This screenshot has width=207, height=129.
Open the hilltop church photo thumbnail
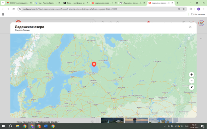point(112,120)
